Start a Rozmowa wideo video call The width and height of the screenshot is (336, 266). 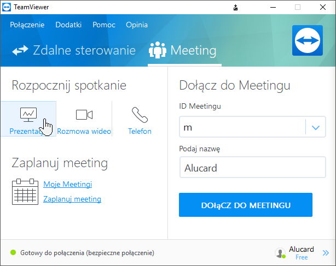click(84, 115)
